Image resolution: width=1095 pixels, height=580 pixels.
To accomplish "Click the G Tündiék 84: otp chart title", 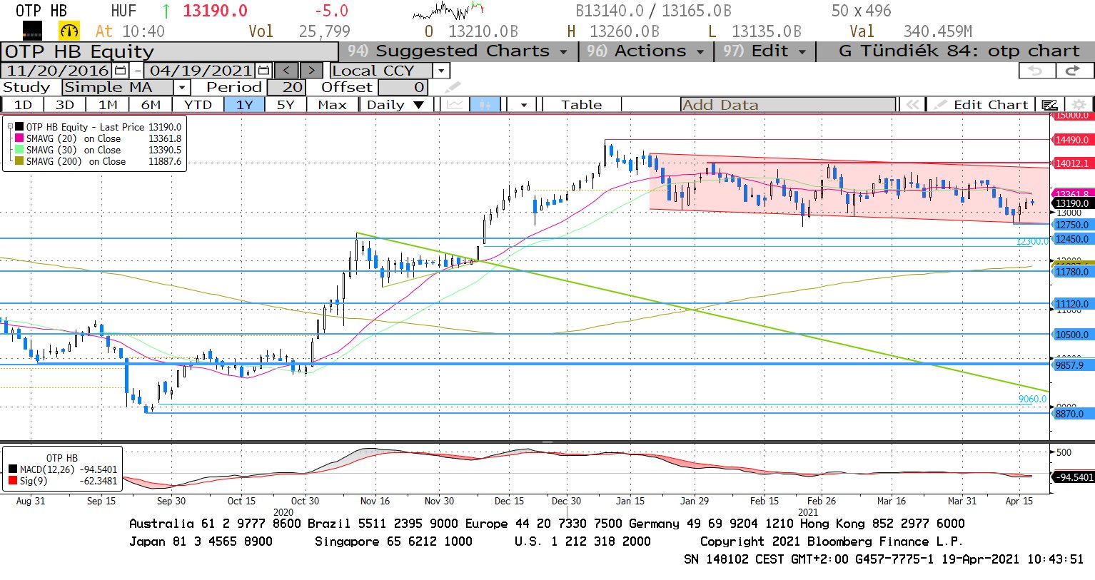I will pos(959,51).
